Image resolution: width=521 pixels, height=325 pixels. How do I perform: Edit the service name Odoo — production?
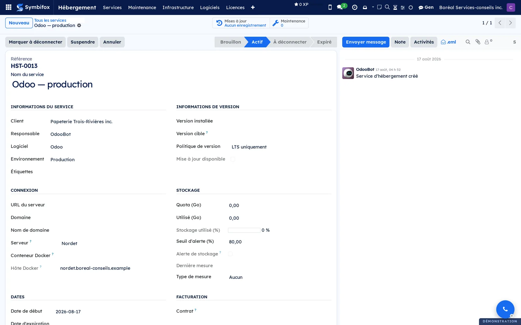[52, 84]
